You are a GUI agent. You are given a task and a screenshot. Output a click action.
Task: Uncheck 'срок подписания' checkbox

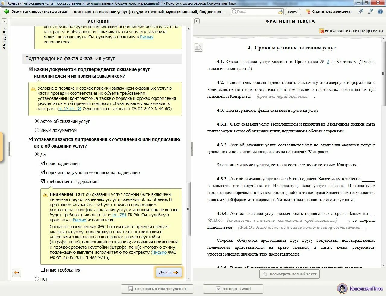[x=43, y=163]
